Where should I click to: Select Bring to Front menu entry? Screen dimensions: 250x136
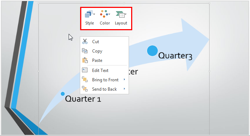104,80
